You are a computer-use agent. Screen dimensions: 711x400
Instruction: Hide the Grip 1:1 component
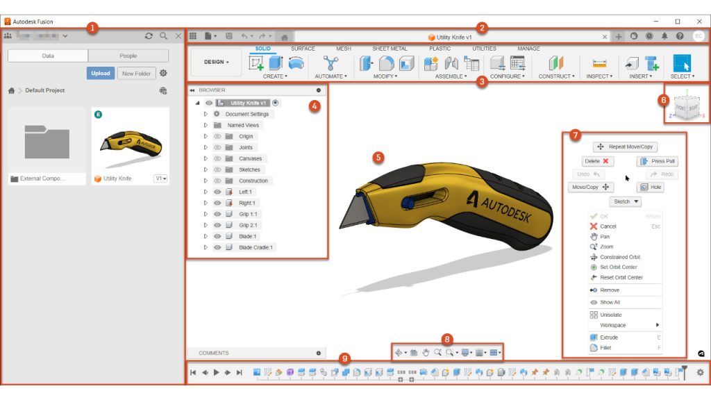tap(217, 213)
